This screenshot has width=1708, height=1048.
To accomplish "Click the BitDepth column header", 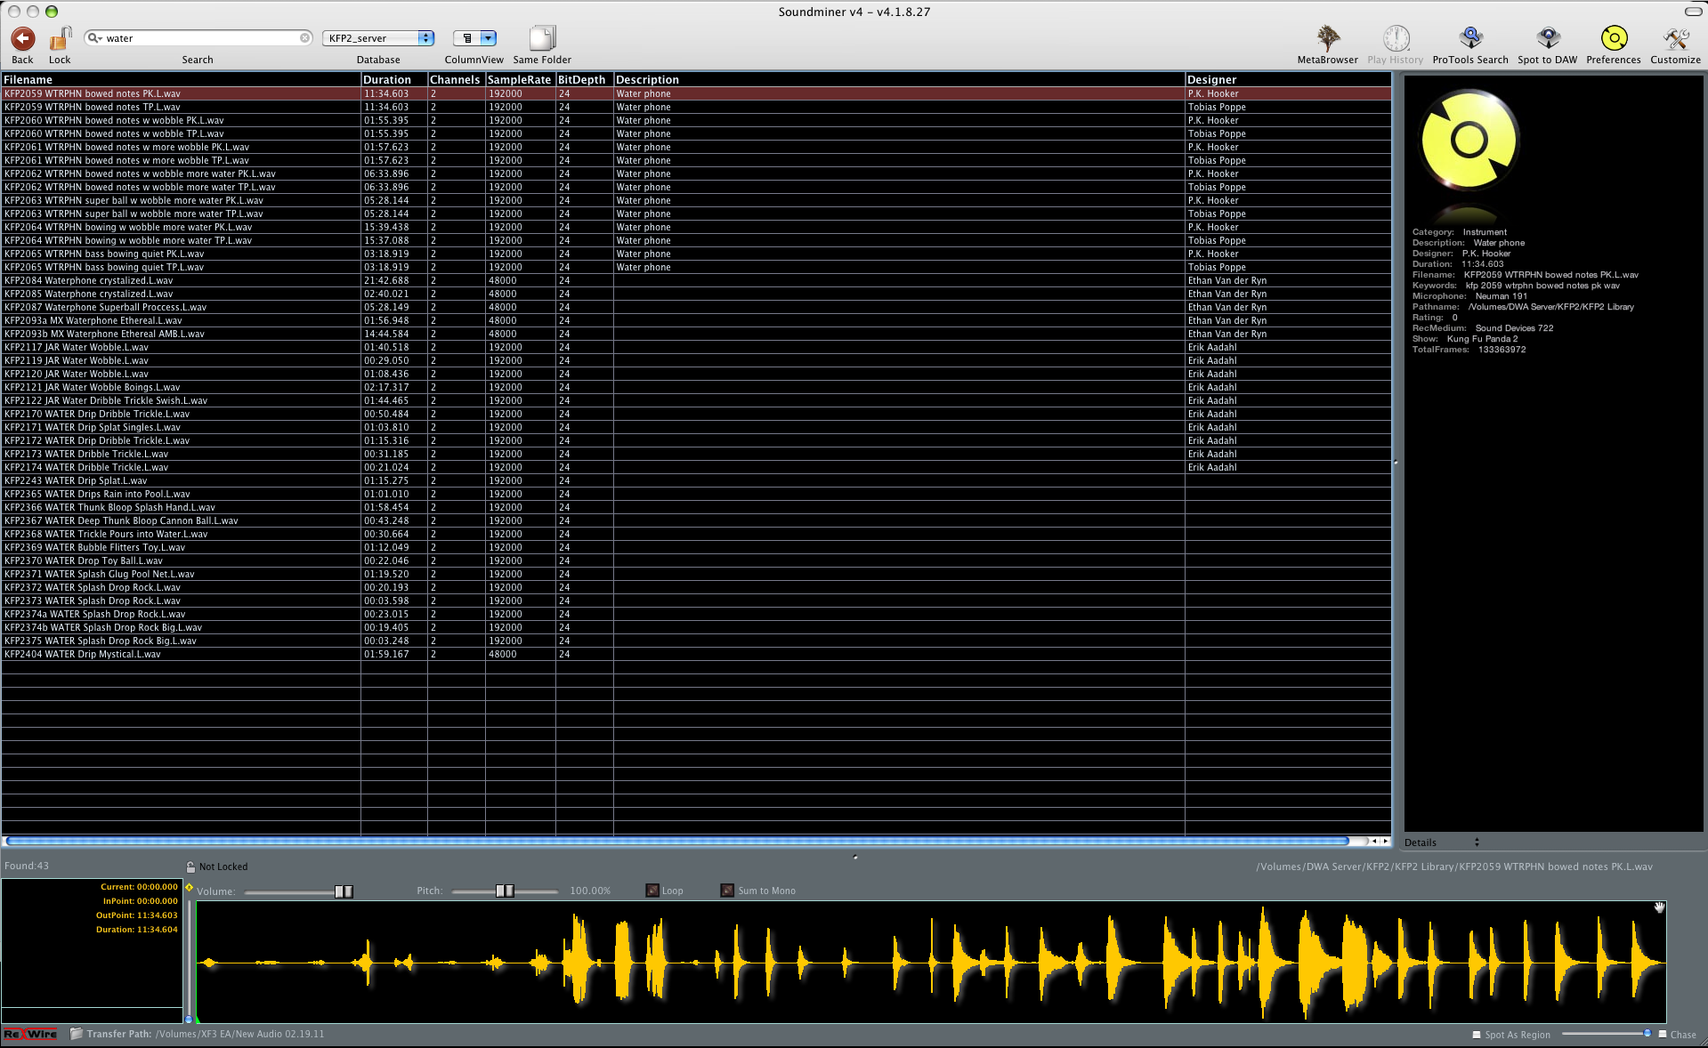I will [x=584, y=79].
